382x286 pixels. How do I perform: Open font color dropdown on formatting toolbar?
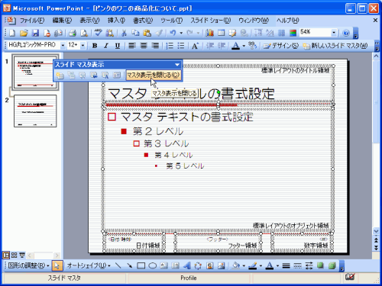[x=244, y=46]
